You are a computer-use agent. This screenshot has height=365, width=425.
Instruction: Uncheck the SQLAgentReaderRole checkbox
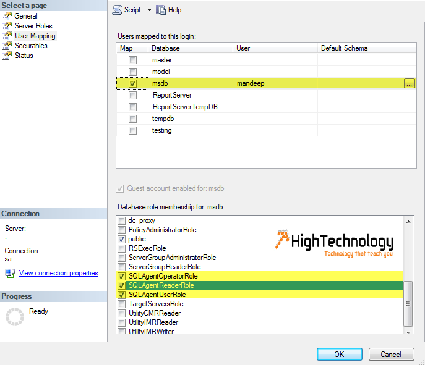click(x=121, y=285)
